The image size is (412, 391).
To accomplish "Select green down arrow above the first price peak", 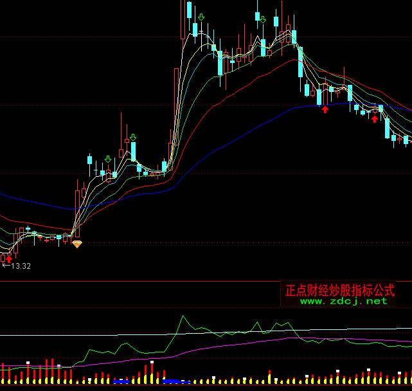I will (201, 17).
